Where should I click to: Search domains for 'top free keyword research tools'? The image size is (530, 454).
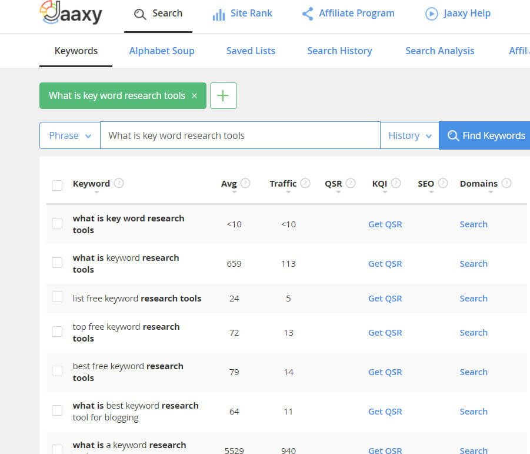pos(474,333)
